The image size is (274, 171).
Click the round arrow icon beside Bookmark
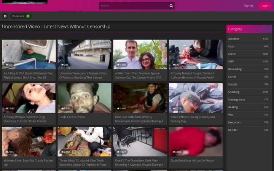pos(5,16)
